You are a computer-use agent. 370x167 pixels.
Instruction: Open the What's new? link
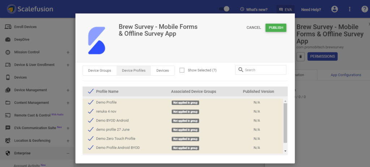257,10
